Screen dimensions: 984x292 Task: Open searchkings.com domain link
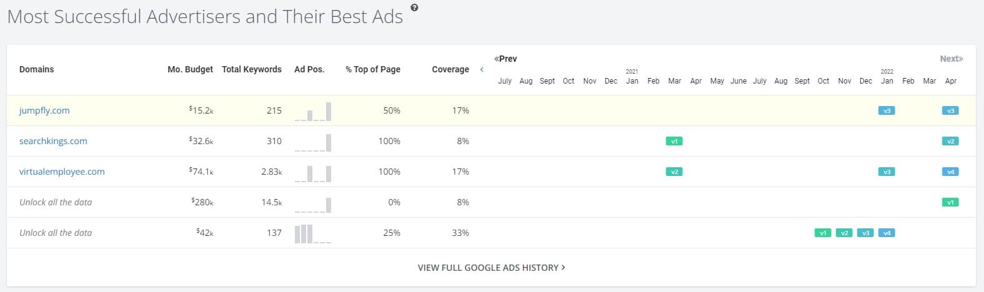[53, 141]
